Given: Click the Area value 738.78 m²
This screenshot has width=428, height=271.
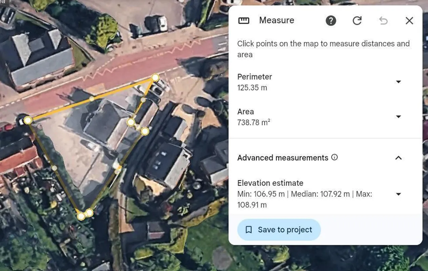Looking at the screenshot, I should click(x=254, y=122).
